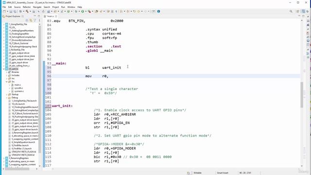The image size is (311, 175).
Task: Open the Run menu
Action: pyautogui.click(x=63, y=7)
